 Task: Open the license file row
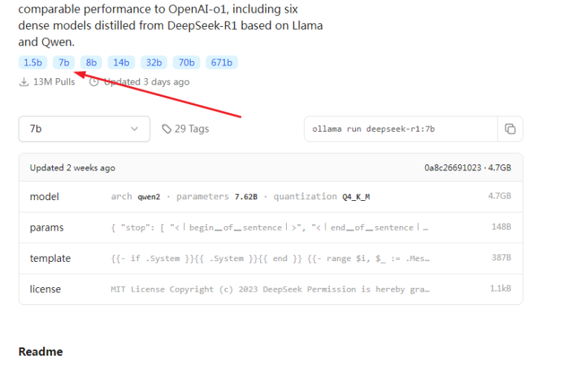click(270, 289)
